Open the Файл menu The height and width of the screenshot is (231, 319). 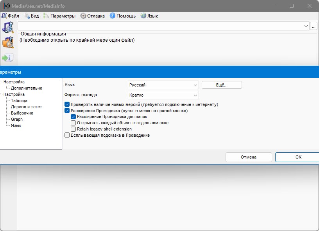click(x=11, y=16)
